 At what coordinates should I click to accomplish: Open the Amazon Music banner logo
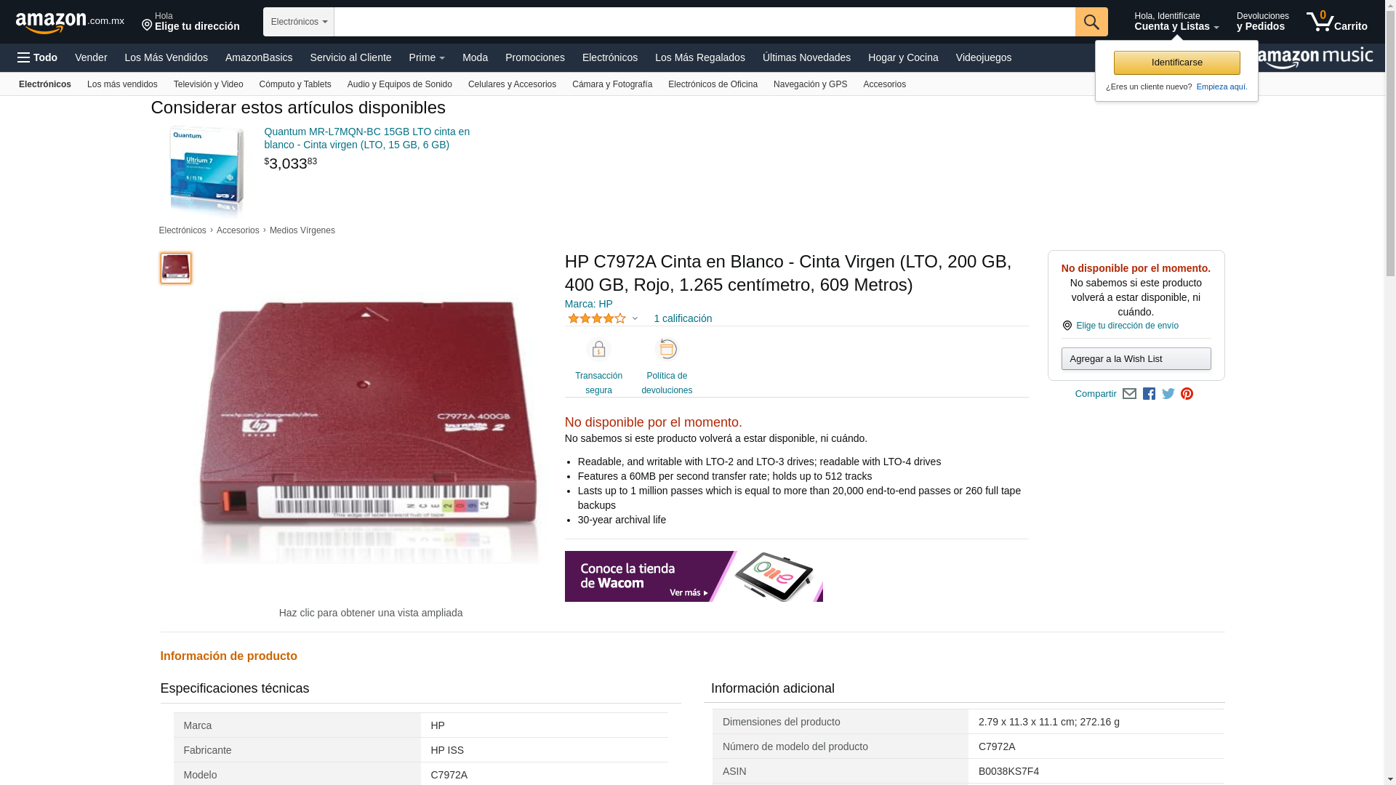[1315, 58]
